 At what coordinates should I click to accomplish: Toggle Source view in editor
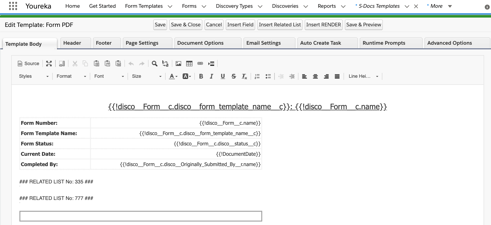(x=28, y=64)
